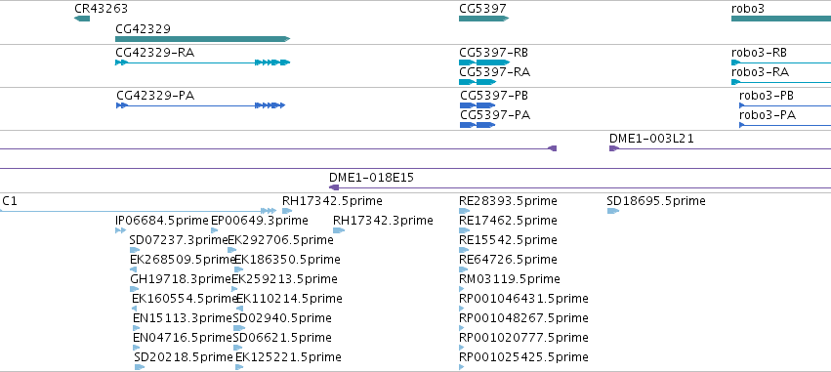Click the robo3 gene bar
Image resolution: width=831 pixels, height=372 pixels.
pos(781,19)
